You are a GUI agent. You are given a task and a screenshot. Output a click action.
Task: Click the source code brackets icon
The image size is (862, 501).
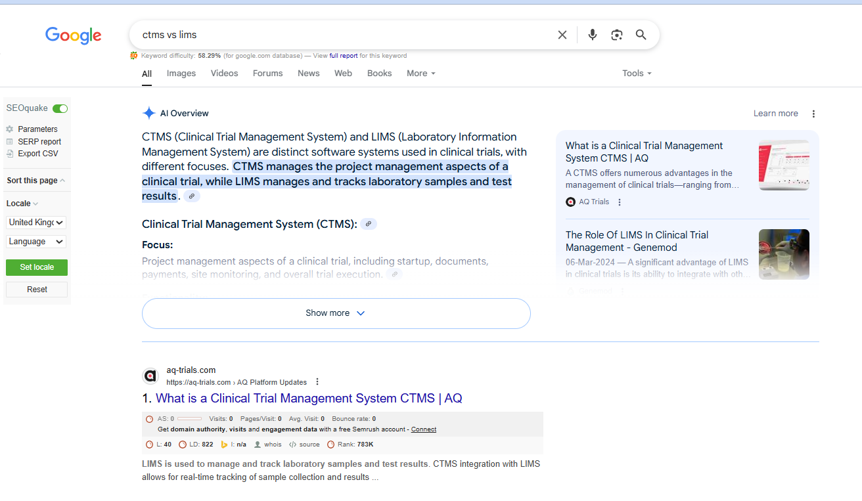tap(292, 445)
